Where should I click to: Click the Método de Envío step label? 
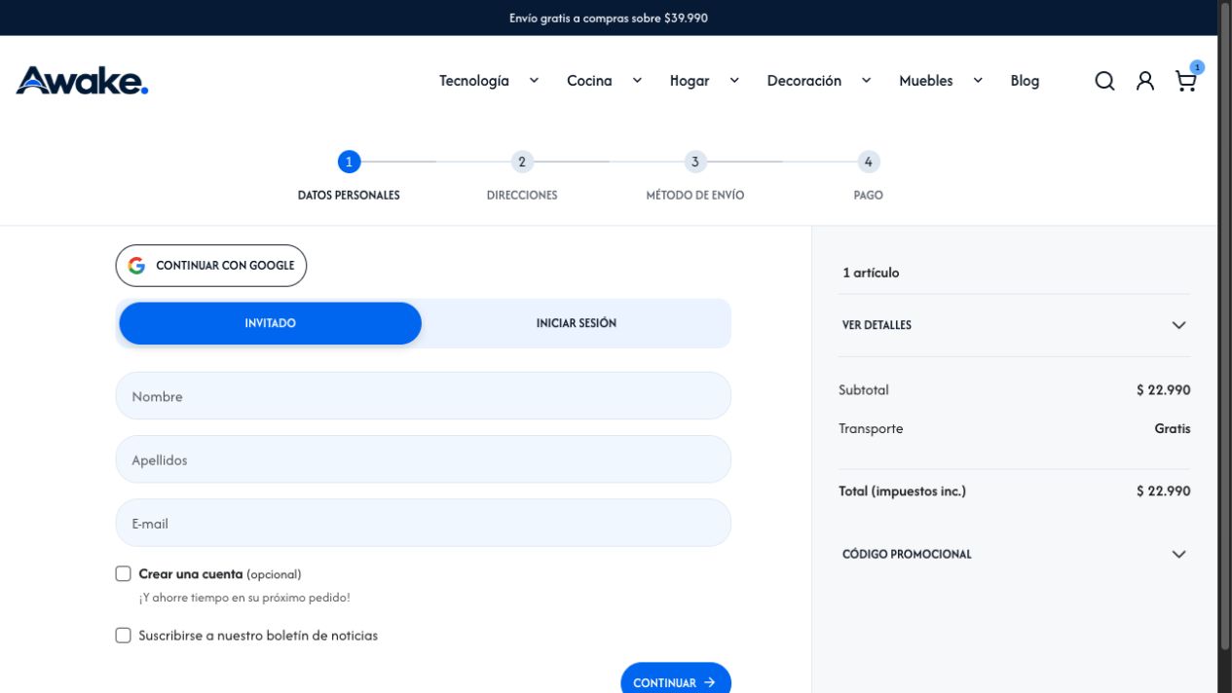pos(695,196)
